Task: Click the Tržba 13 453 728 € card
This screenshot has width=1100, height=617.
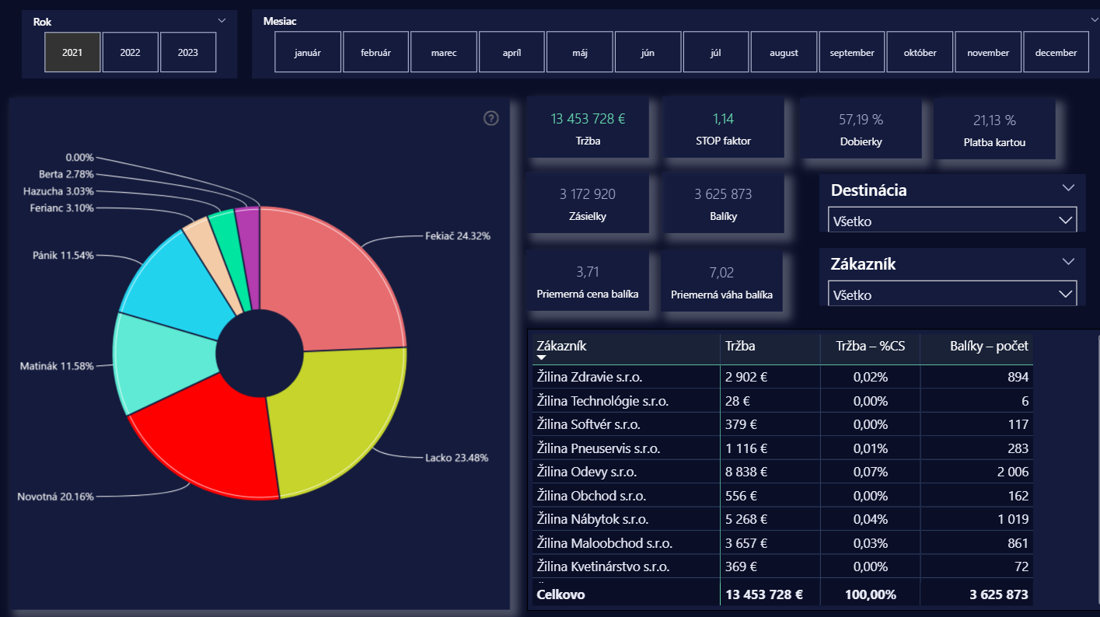Action: 588,129
